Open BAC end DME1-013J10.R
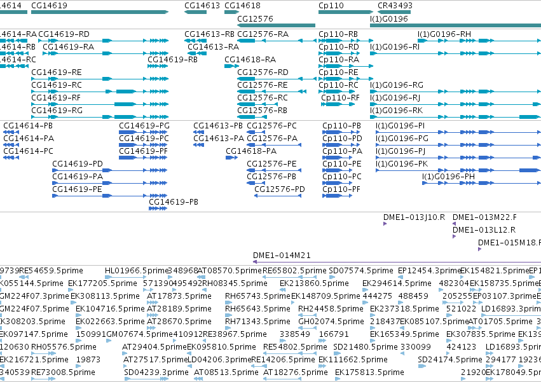Screen dimensions: 541x382 coord(385,224)
